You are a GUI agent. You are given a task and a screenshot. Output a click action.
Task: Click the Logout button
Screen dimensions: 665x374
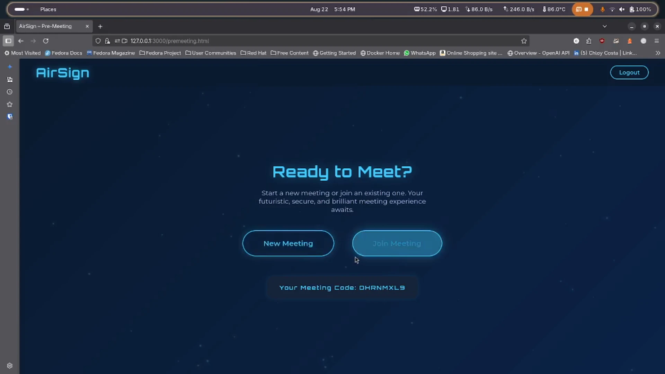pyautogui.click(x=629, y=72)
